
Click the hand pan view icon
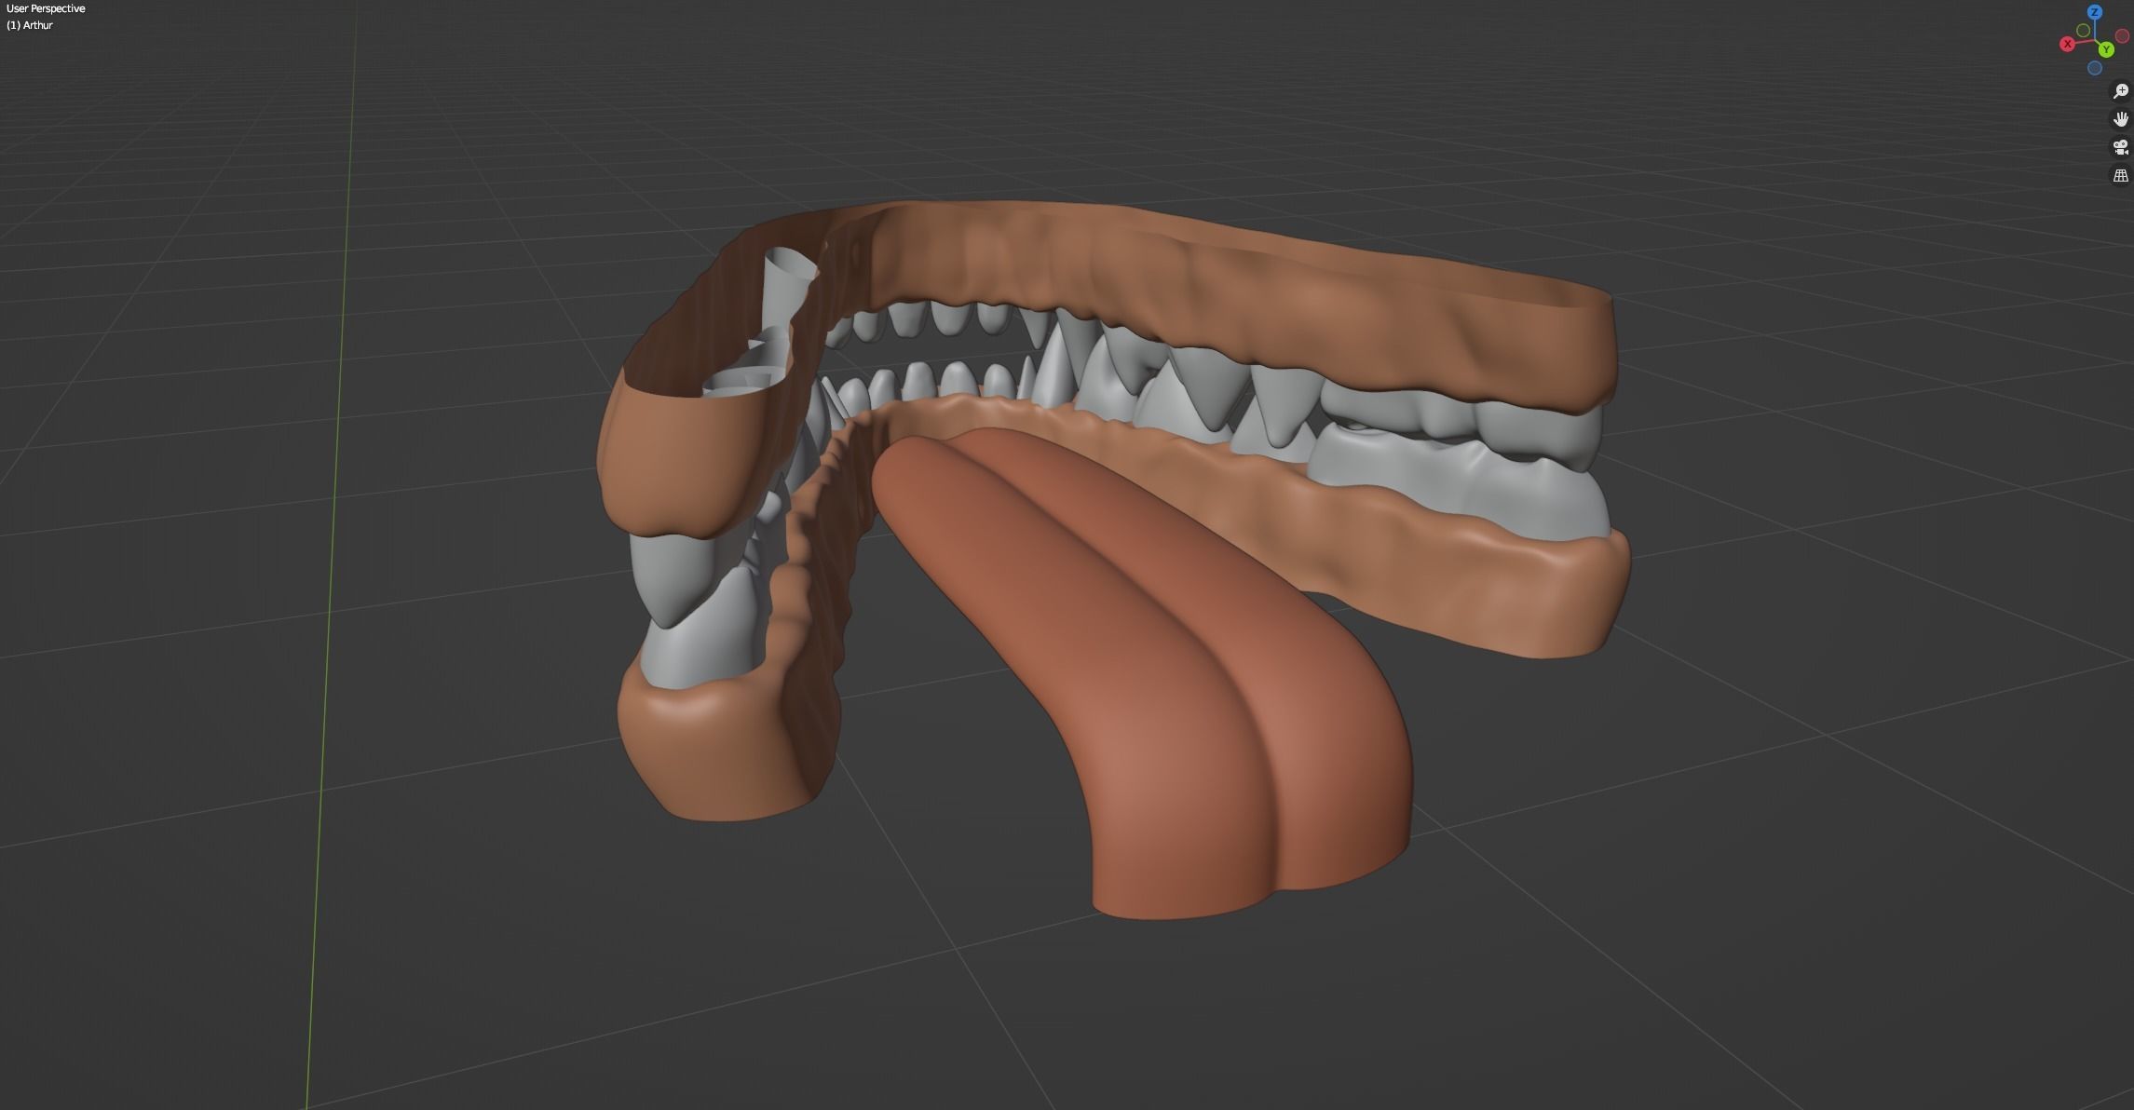click(x=2121, y=119)
